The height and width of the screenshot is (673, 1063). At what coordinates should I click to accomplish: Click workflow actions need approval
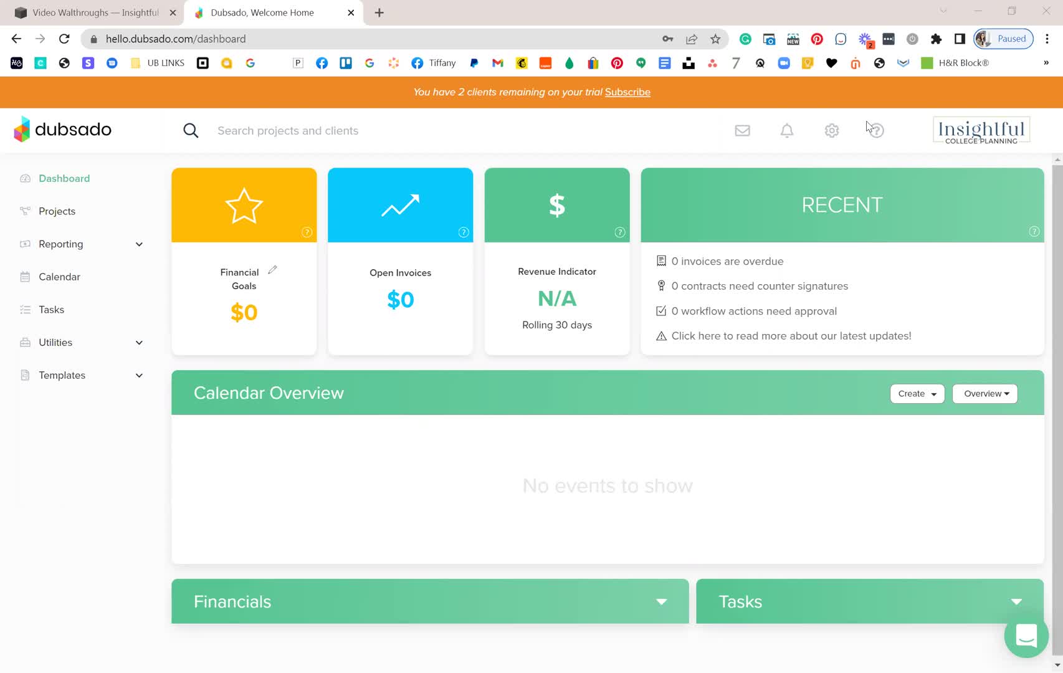pos(754,311)
